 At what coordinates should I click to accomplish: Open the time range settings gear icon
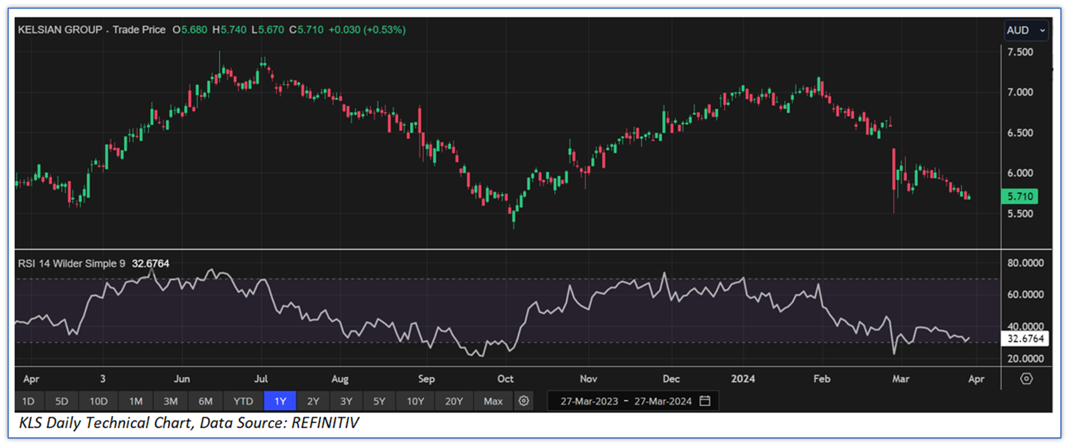pos(524,401)
